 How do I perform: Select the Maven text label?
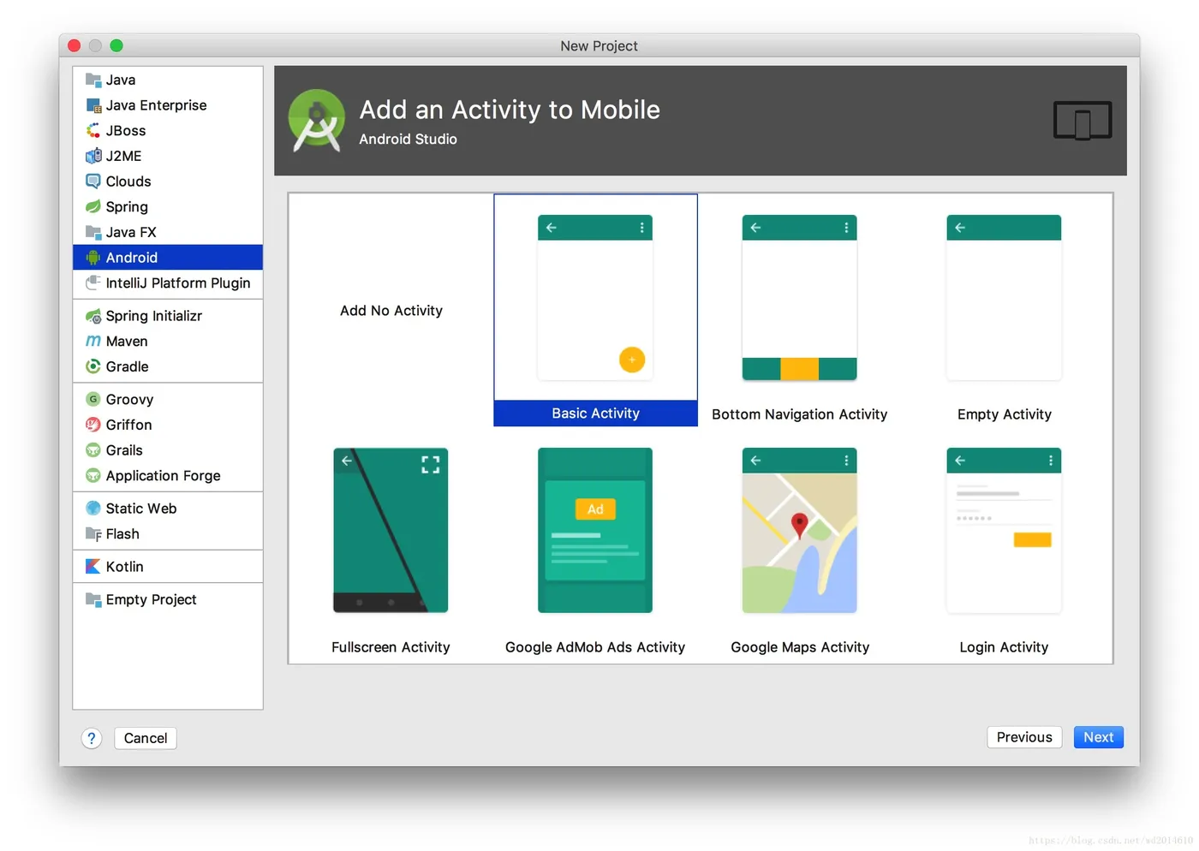tap(127, 341)
